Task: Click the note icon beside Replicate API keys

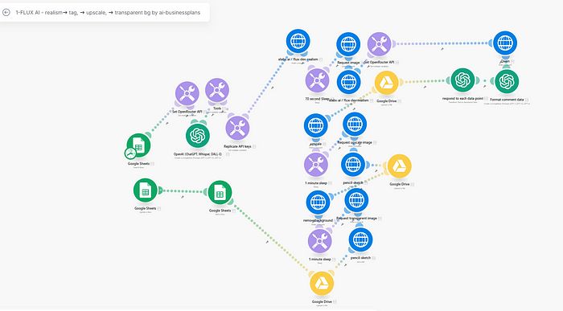Action: pos(254,146)
